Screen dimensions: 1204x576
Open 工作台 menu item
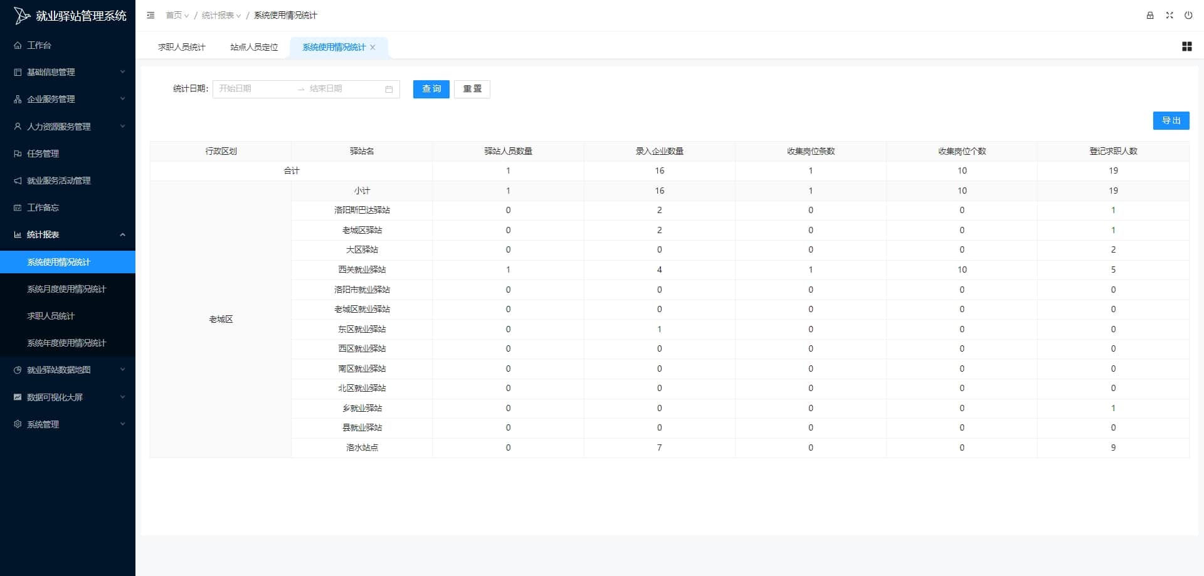(x=68, y=45)
